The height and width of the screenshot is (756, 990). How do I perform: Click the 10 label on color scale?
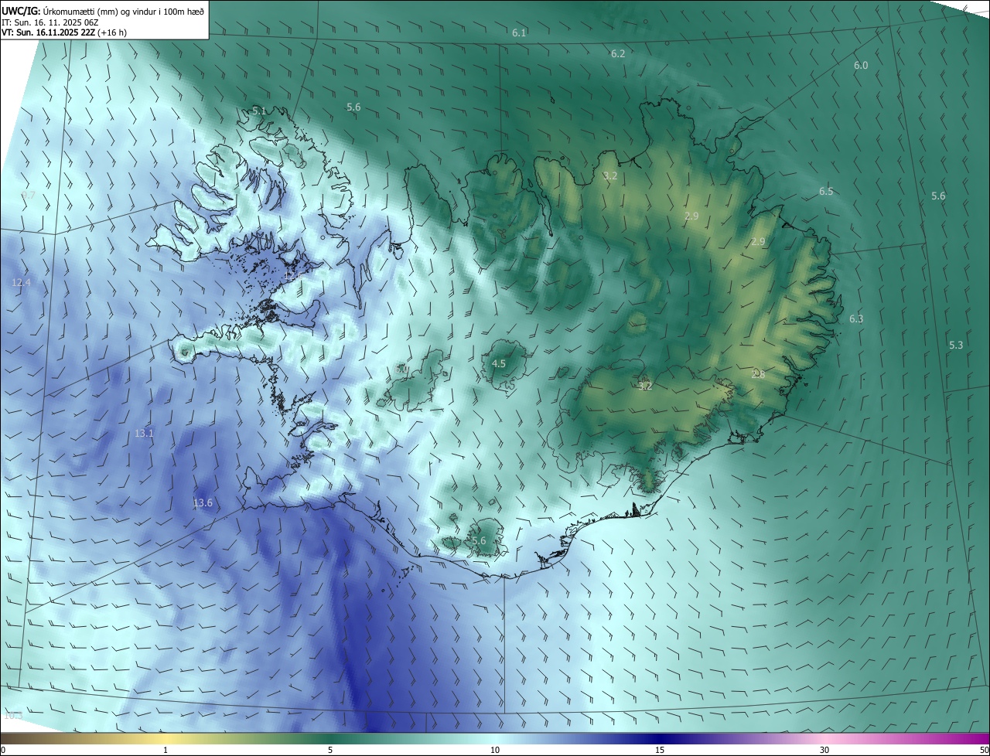495,750
